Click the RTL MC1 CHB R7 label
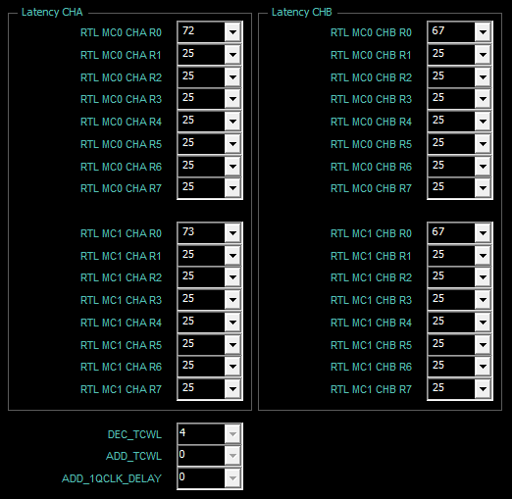Image resolution: width=512 pixels, height=499 pixels. pos(371,389)
